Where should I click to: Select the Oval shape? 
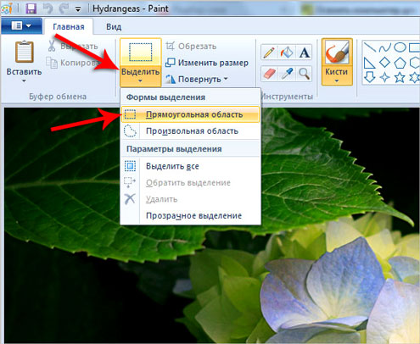(x=400, y=47)
